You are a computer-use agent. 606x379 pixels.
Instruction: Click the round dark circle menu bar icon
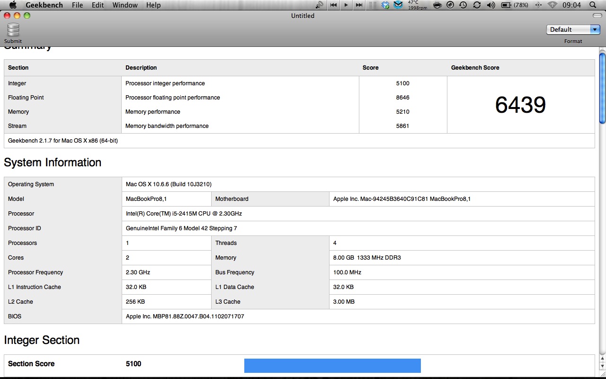[450, 5]
